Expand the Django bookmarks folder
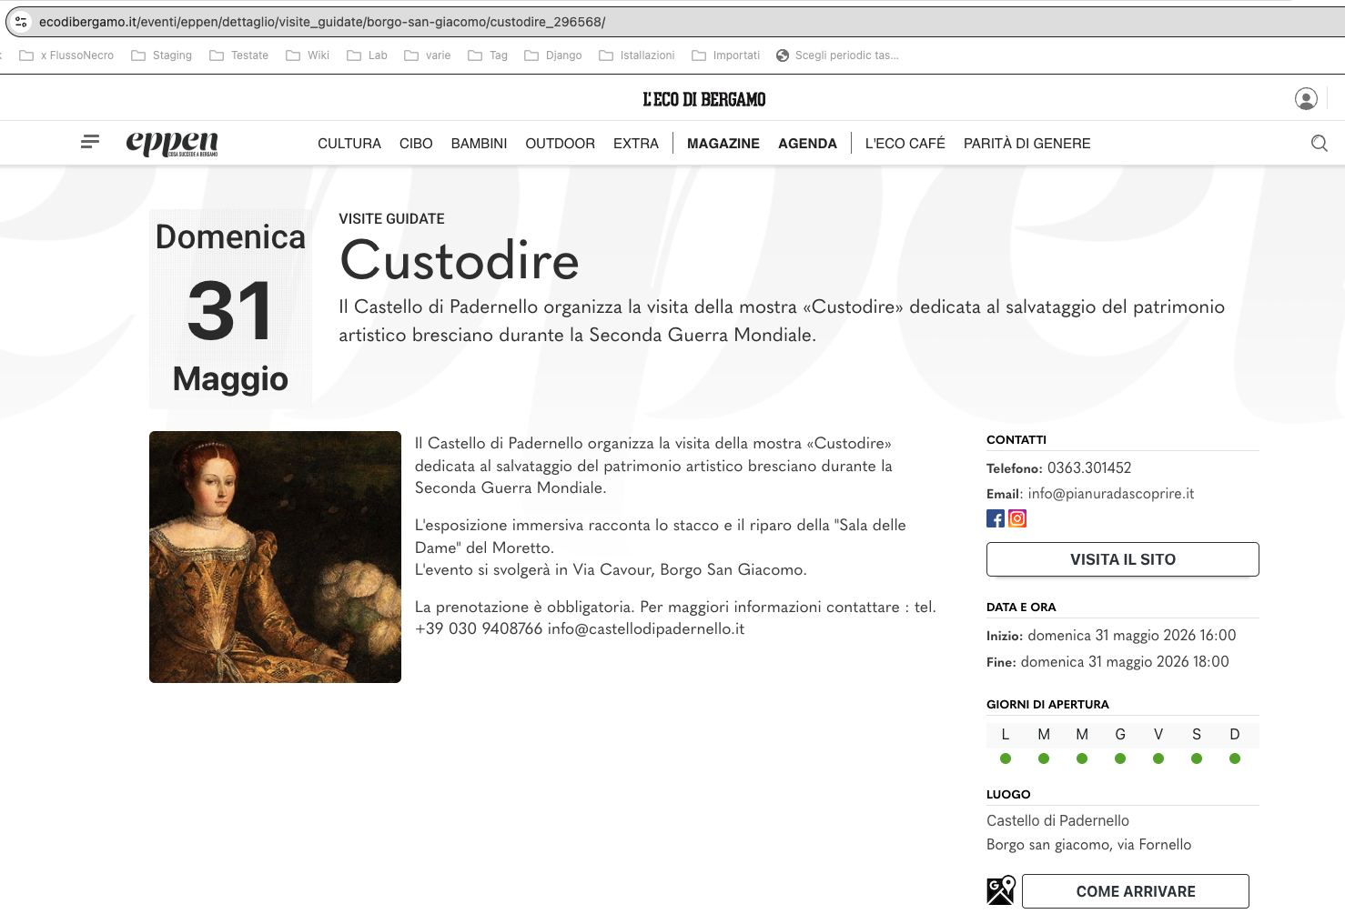 553,55
